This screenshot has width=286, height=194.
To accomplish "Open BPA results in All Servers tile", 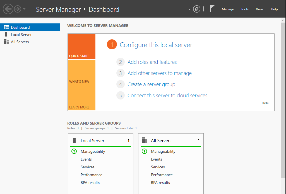I will [x=160, y=183].
